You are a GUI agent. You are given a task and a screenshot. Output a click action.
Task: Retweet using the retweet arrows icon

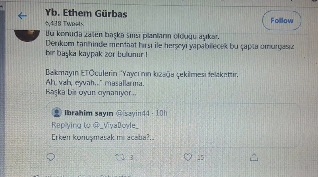coord(119,158)
